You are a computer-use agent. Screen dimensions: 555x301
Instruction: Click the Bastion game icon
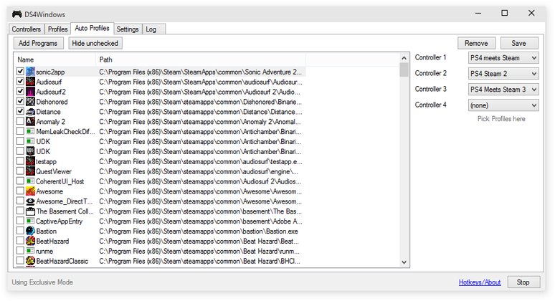click(30, 231)
